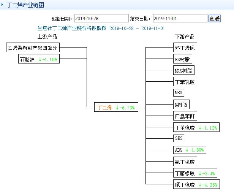The image size is (234, 195).
Task: Open the MRS树脂 node
Action: [184, 70]
